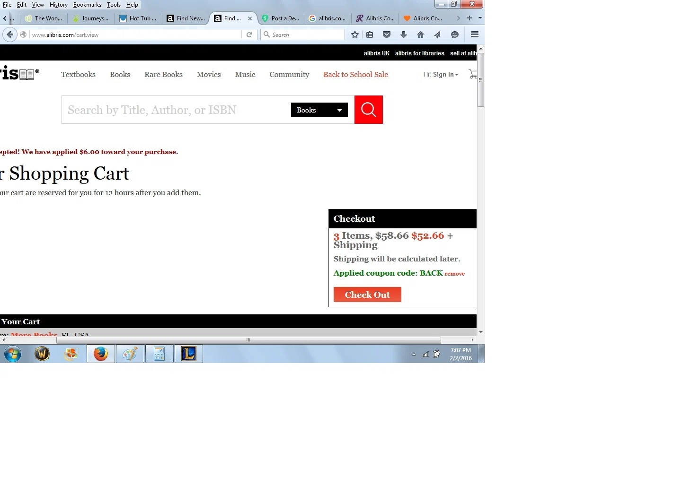Open Firefox from the taskbar
This screenshot has width=673, height=503.
point(101,354)
